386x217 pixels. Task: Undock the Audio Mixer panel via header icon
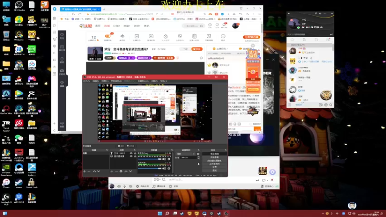[x=172, y=150]
